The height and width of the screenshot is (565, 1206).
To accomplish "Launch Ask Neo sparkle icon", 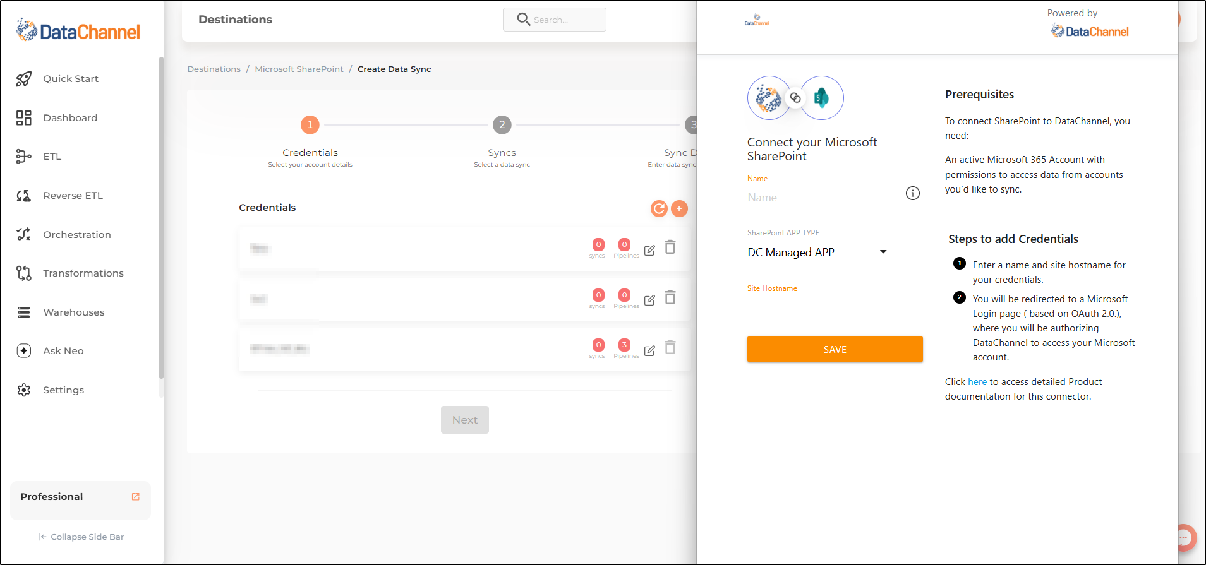I will click(x=24, y=351).
